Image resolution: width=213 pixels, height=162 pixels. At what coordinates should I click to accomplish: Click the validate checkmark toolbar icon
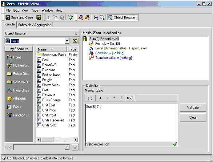click(x=71, y=17)
